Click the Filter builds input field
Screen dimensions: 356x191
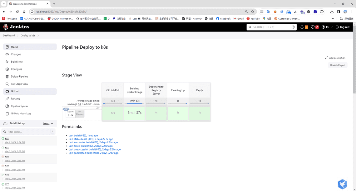[x=28, y=132]
